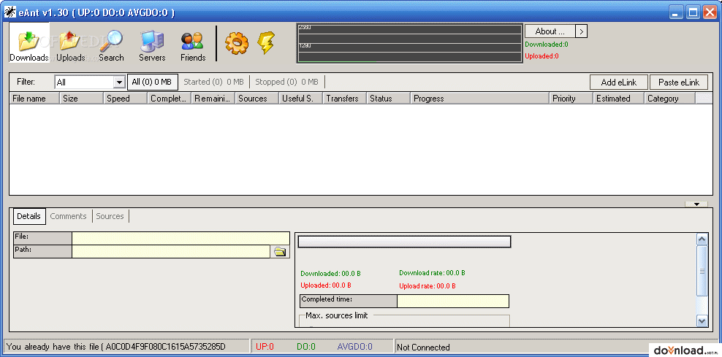The height and width of the screenshot is (357, 722).
Task: Sort by the File name column header
Action: tap(34, 99)
